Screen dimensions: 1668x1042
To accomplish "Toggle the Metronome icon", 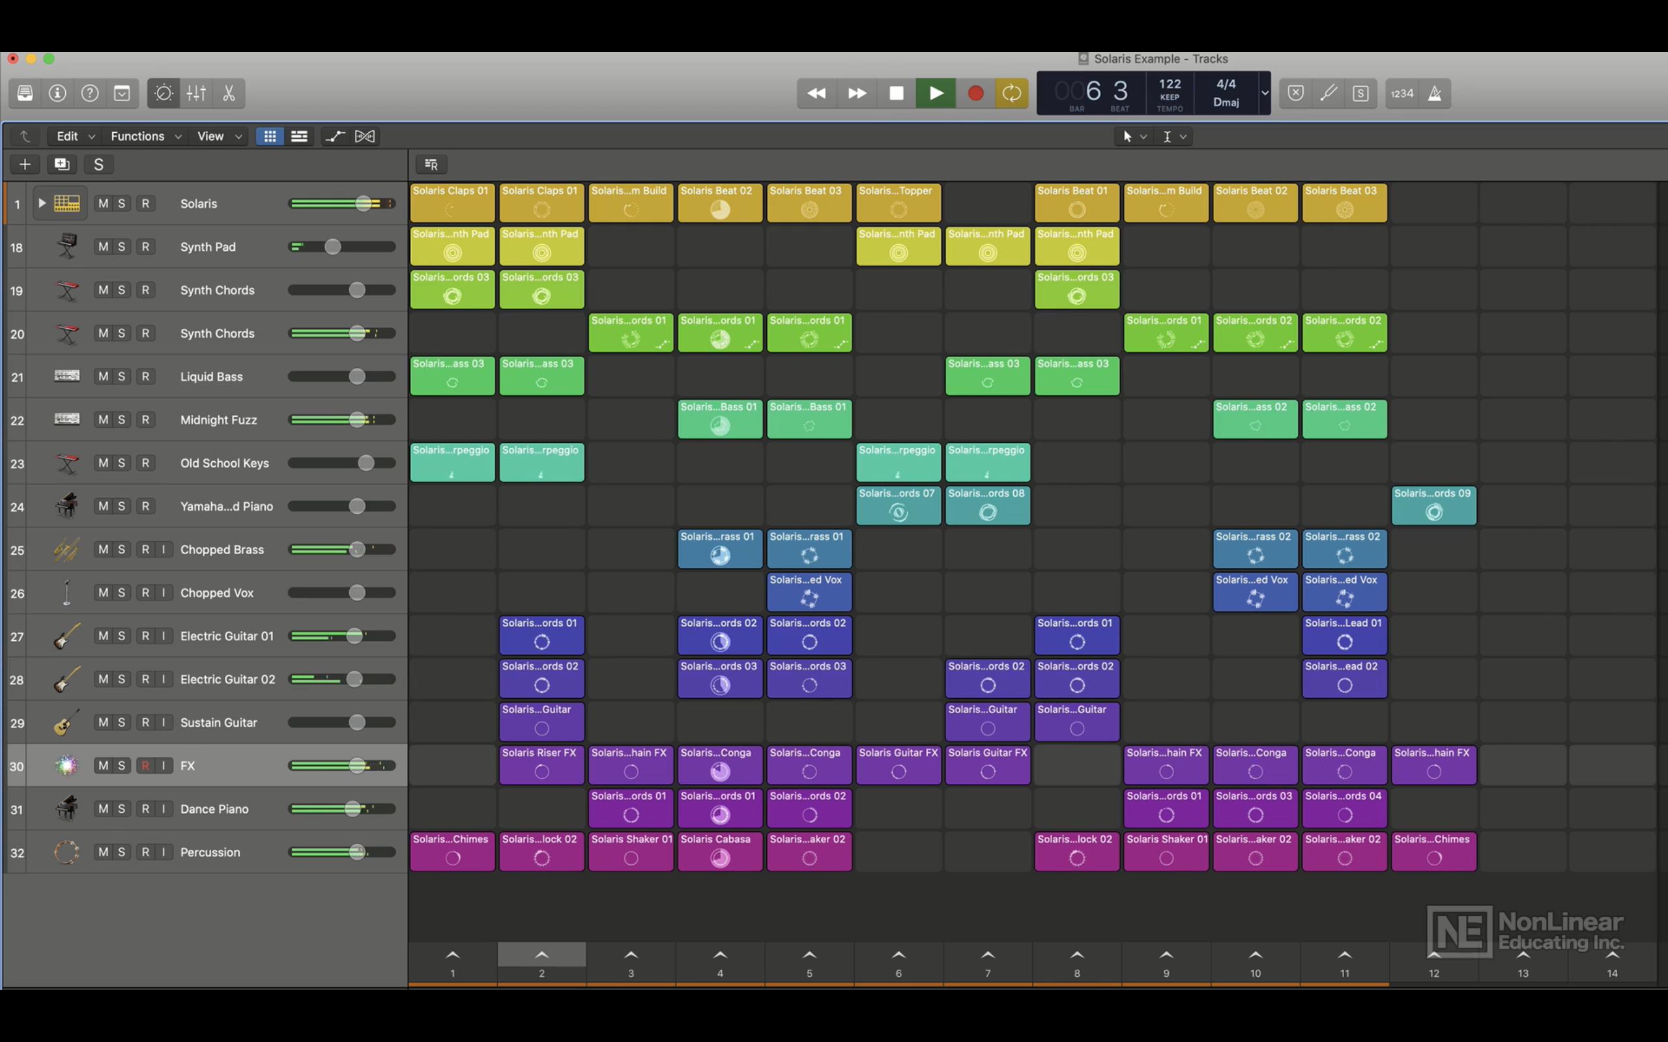I will point(1434,93).
